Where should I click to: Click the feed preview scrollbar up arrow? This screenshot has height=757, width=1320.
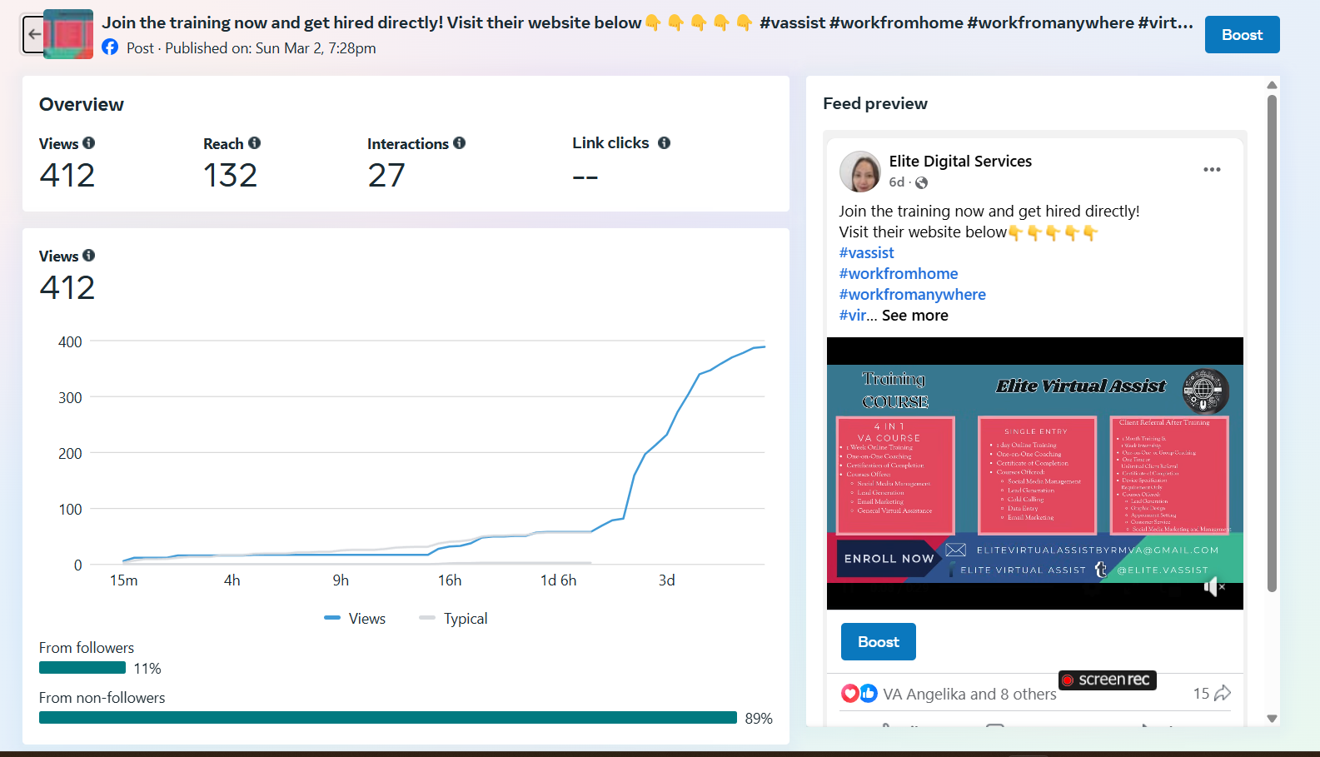pyautogui.click(x=1272, y=85)
